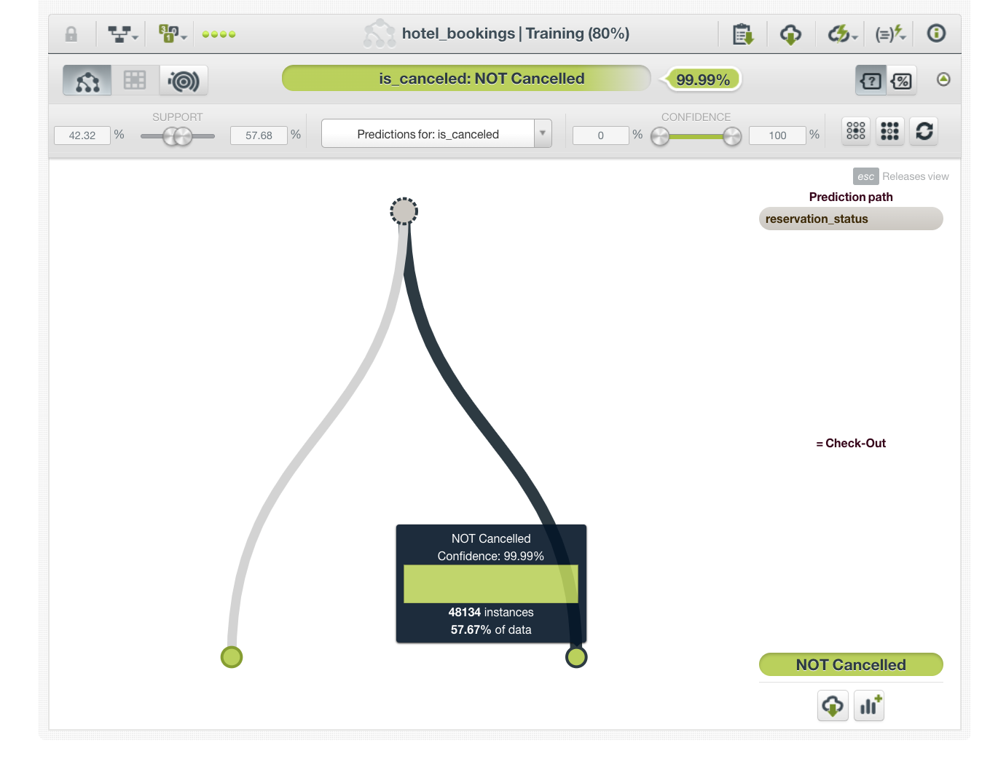Click the clipboard download report icon
998x778 pixels.
click(x=743, y=34)
